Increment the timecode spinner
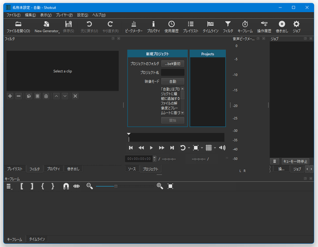318x247 pixels. coord(155,157)
